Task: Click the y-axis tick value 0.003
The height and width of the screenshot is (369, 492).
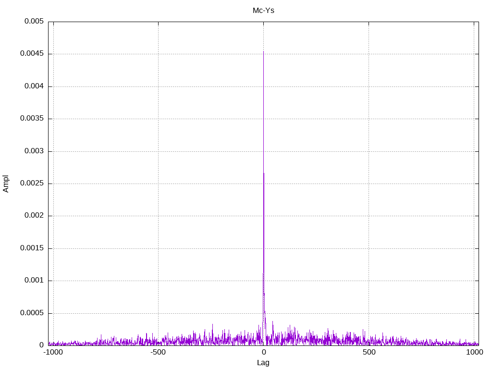Action: tap(34, 151)
